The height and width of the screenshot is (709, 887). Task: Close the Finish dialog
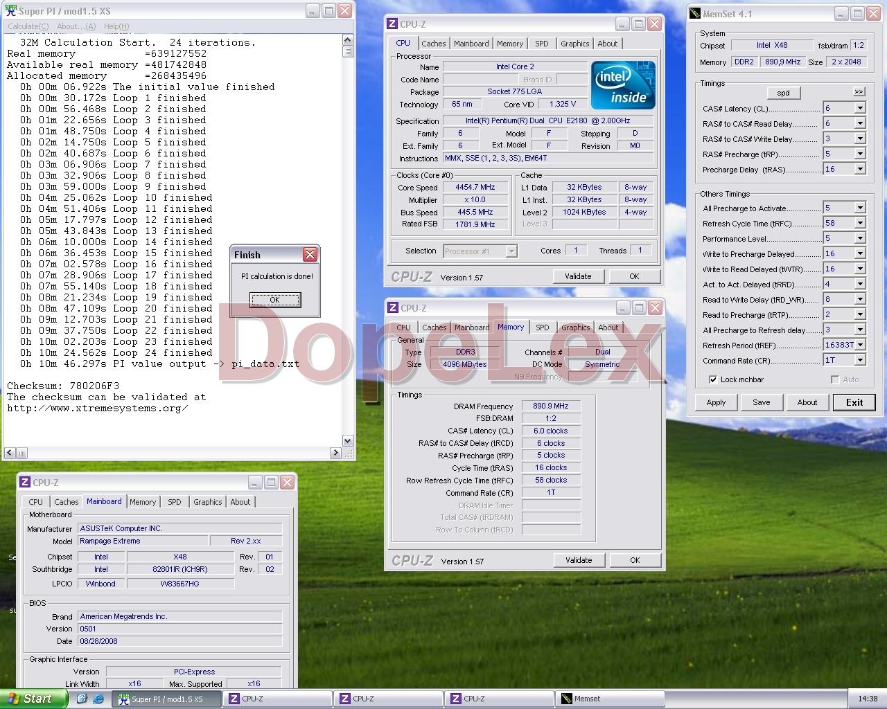tap(310, 255)
